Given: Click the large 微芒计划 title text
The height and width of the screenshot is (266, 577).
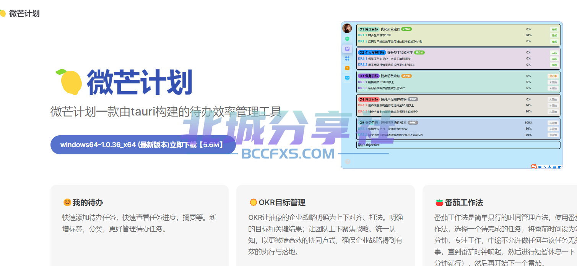Looking at the screenshot, I should (x=140, y=82).
